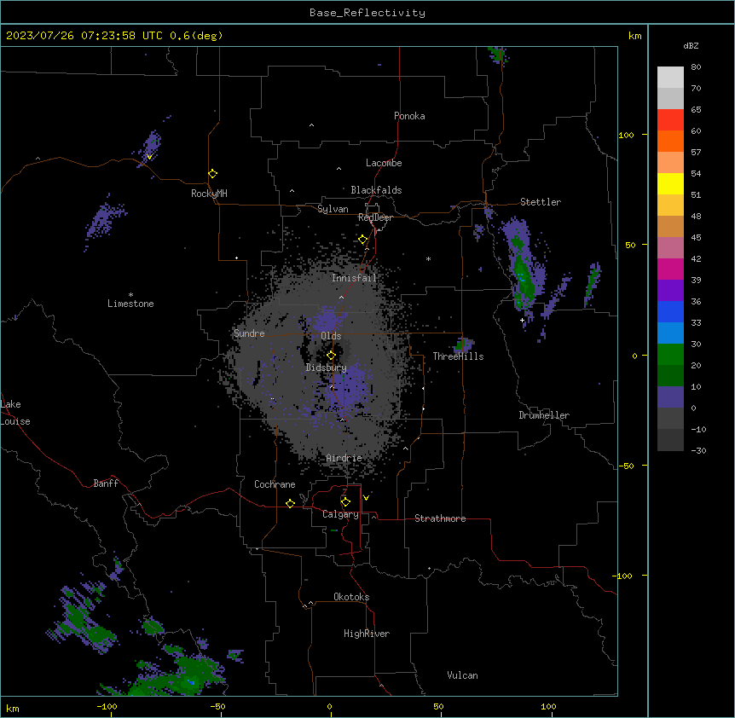Image resolution: width=735 pixels, height=718 pixels.
Task: Choose the slate purple 10 dBZ swatch
Action: [670, 397]
